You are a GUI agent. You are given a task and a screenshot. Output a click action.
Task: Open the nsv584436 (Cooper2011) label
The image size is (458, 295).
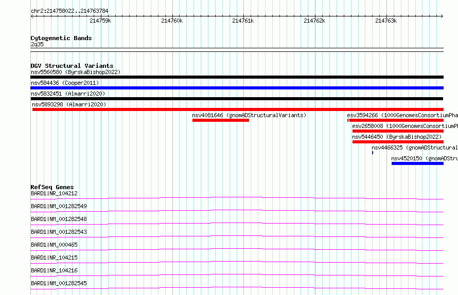coord(65,83)
